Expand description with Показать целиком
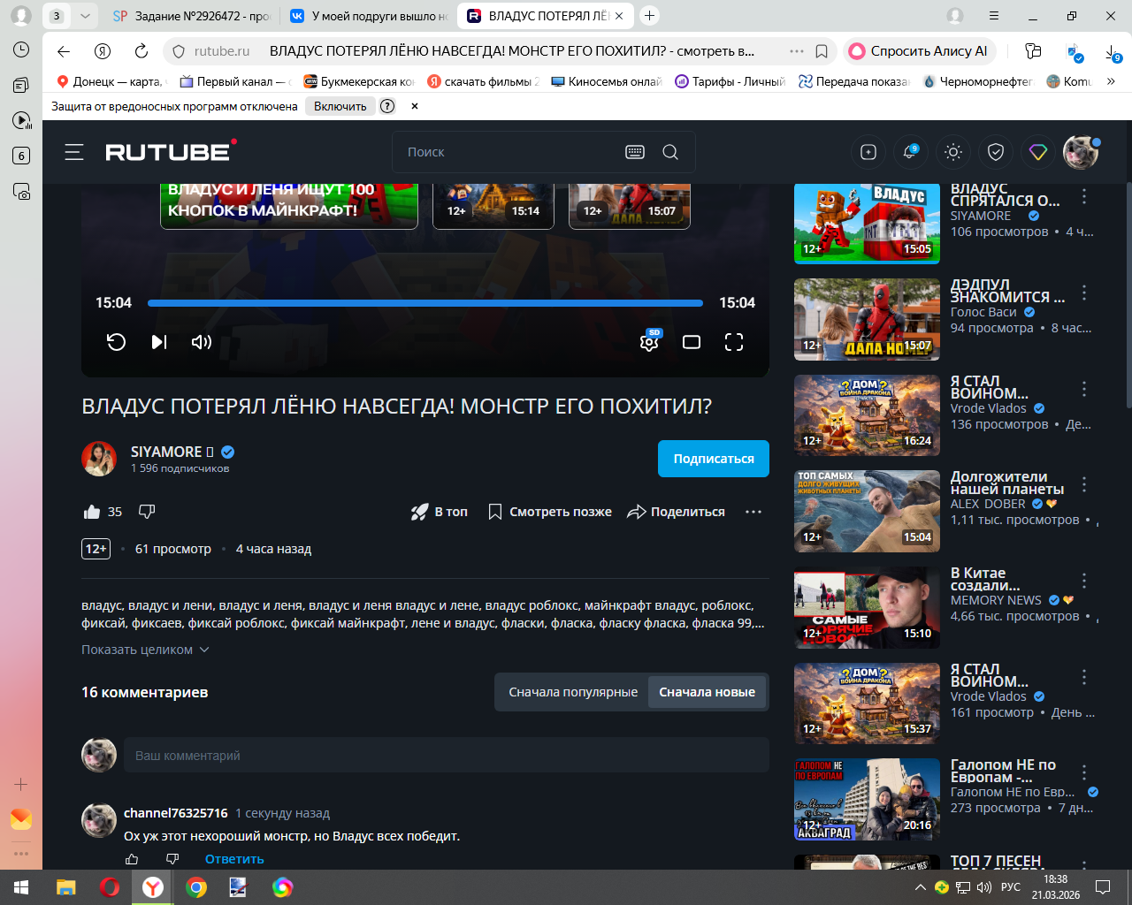 point(145,650)
